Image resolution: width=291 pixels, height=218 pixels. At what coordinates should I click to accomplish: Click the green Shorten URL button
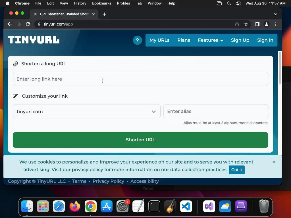coord(140,140)
